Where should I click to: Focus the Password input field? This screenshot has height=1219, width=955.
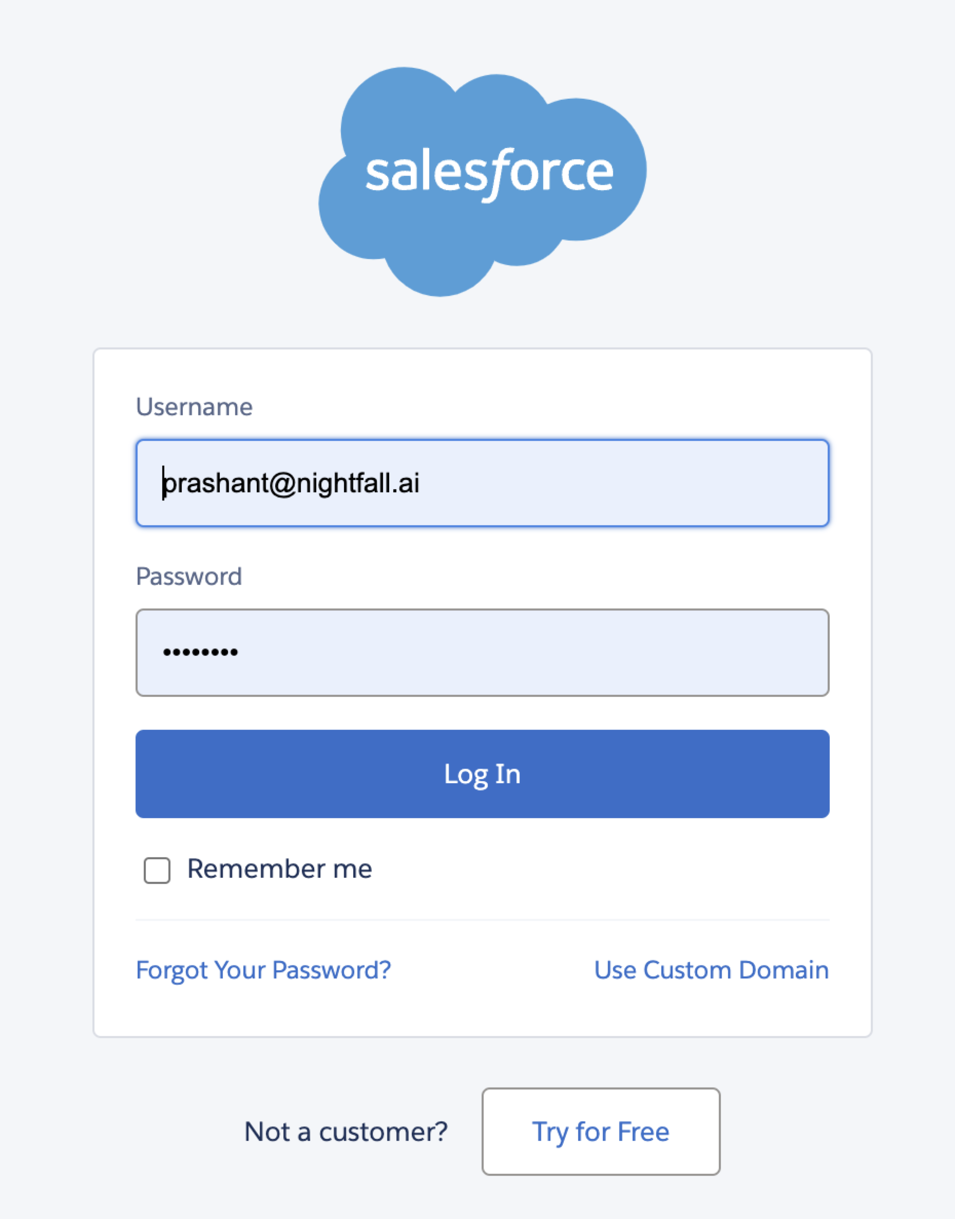(x=482, y=652)
